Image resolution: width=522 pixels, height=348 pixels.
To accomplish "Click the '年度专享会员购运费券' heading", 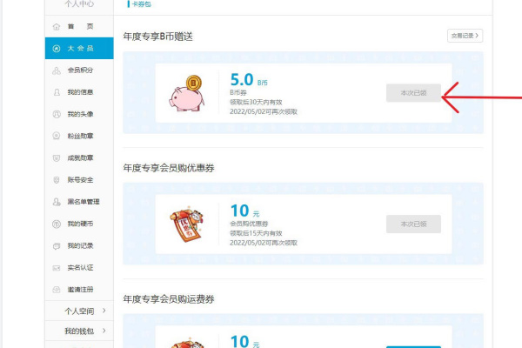I will click(169, 299).
